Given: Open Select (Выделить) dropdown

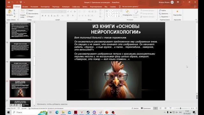Looking at the screenshot, I should point(164,17).
